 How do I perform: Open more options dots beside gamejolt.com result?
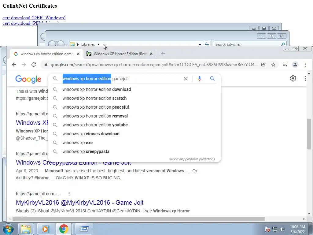point(69,194)
